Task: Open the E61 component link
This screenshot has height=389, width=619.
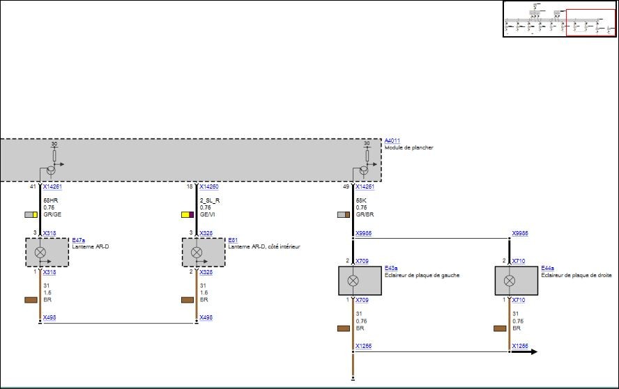Action: pyautogui.click(x=233, y=240)
